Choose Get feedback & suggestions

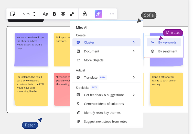[106, 95]
